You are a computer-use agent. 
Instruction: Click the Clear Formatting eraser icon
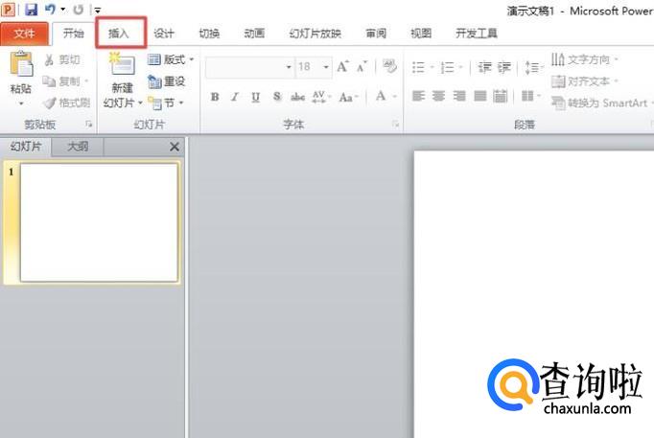389,67
